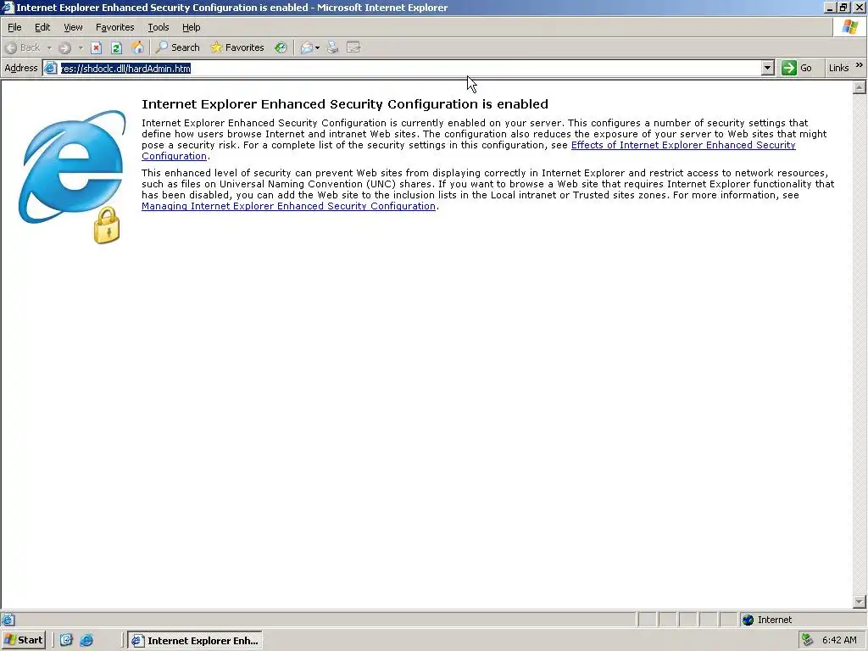
Task: Click the Windows flag throbber logo
Action: click(849, 27)
